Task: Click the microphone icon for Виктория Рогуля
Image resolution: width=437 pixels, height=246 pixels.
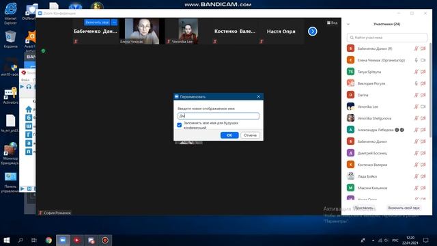Action: point(416,83)
